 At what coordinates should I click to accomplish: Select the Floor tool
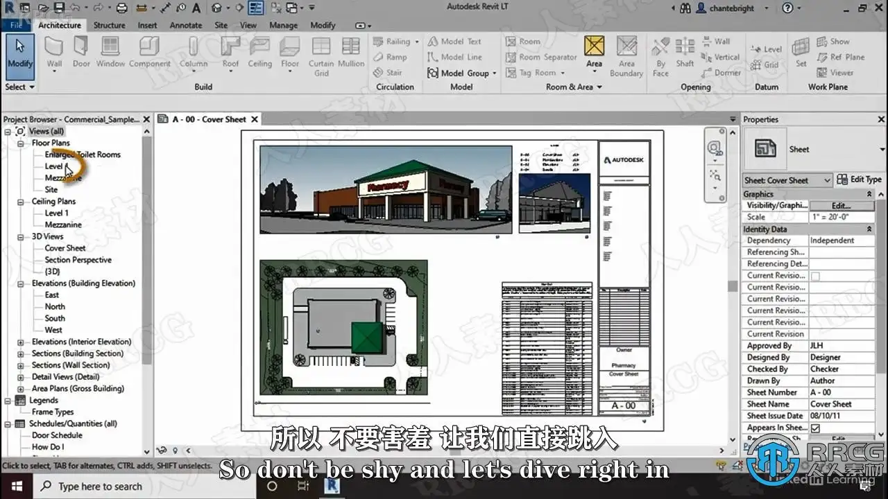(x=290, y=53)
